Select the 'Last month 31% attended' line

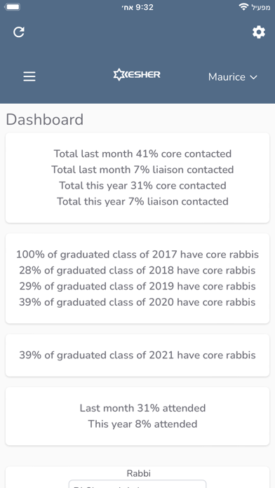pyautogui.click(x=142, y=408)
